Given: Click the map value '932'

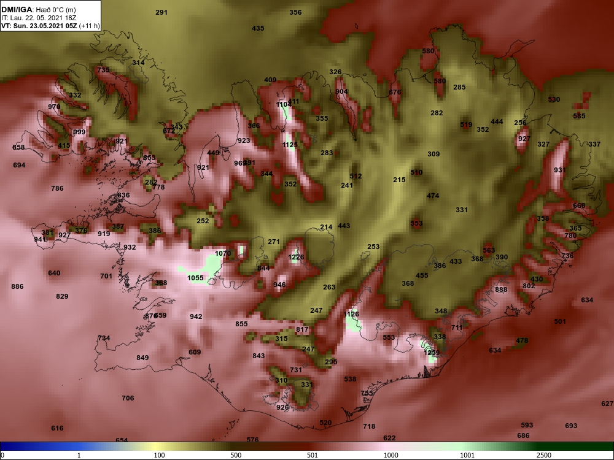Looking at the screenshot, I should pos(130,247).
